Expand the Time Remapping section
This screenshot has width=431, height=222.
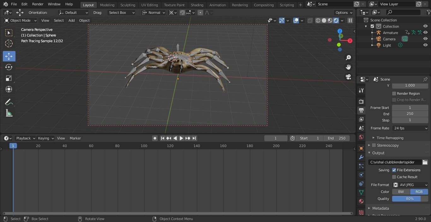click(x=390, y=138)
